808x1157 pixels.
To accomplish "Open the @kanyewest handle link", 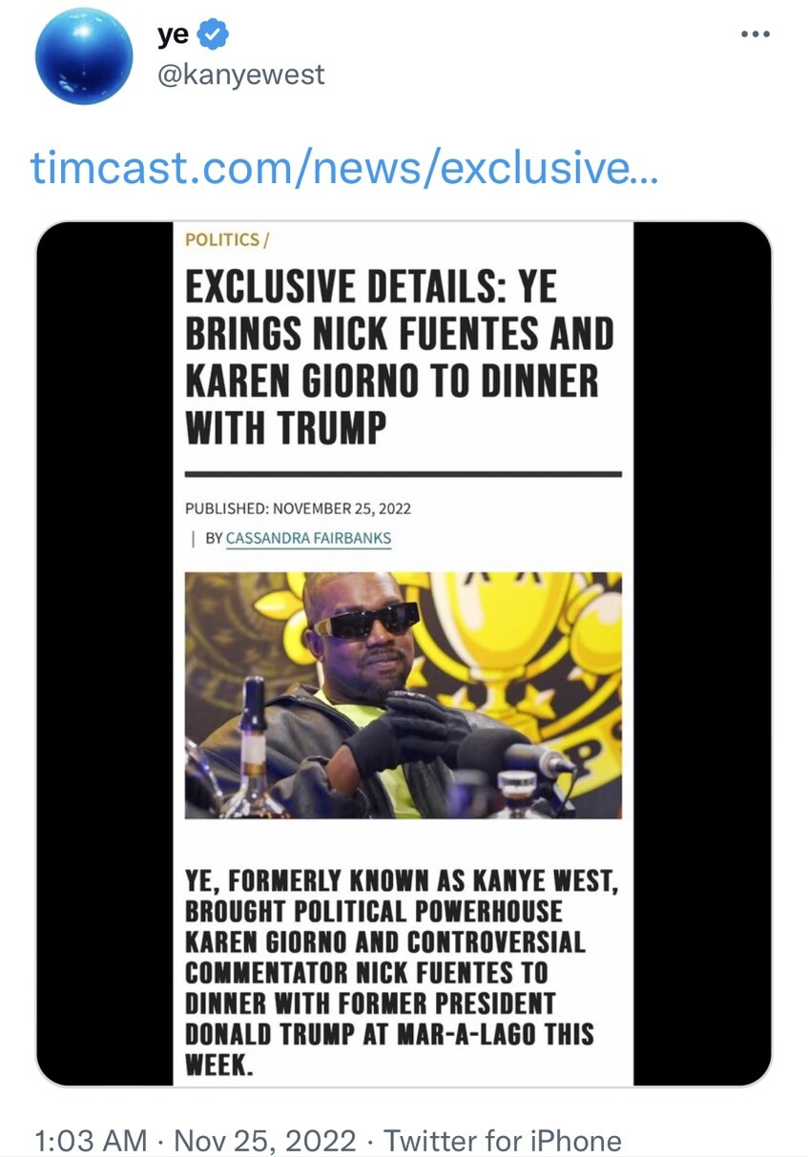I will 240,73.
